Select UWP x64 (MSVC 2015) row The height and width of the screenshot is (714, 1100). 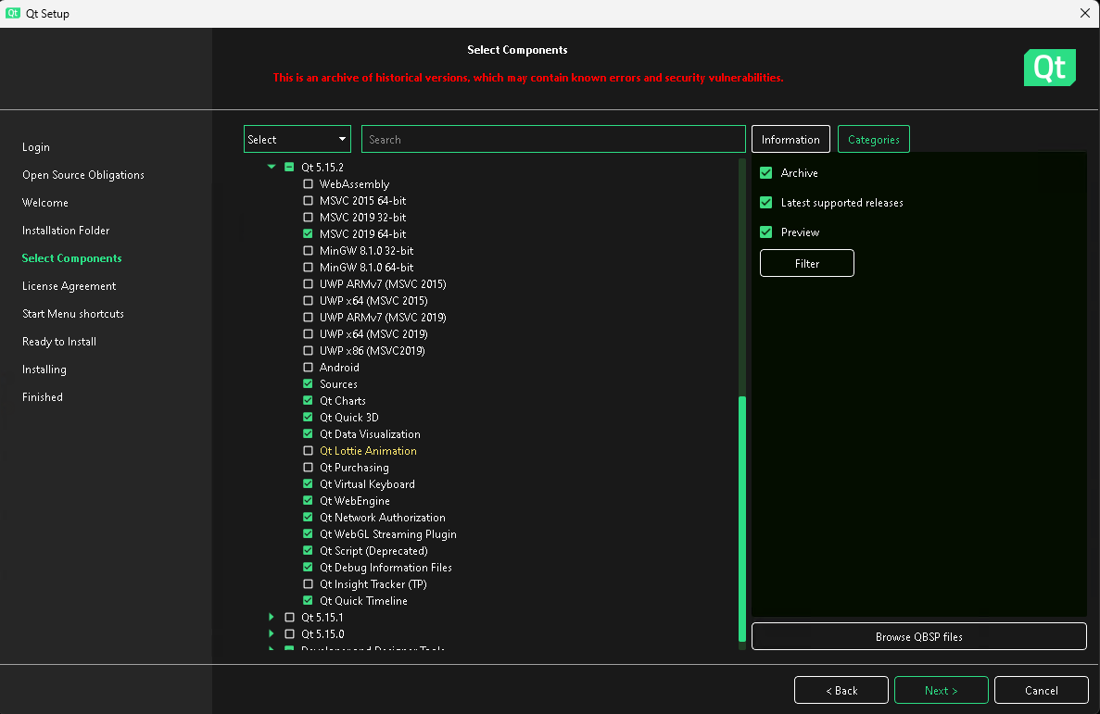[373, 300]
